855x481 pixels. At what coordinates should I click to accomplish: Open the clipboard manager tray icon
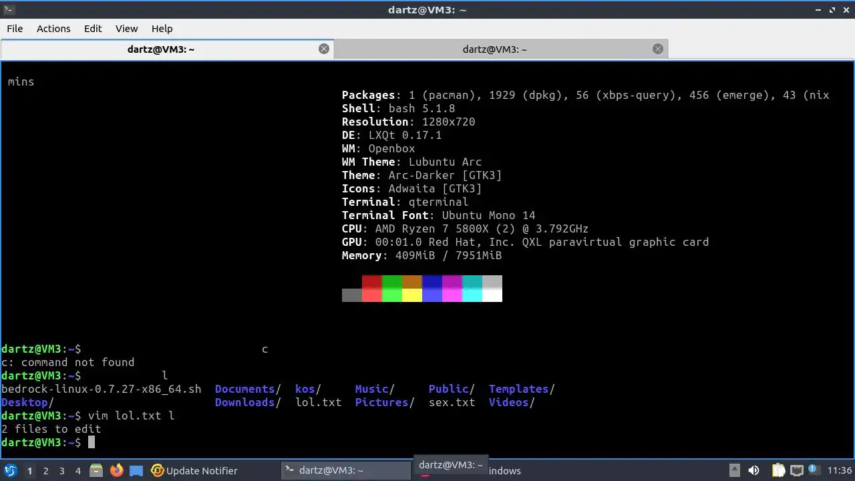[x=778, y=470]
